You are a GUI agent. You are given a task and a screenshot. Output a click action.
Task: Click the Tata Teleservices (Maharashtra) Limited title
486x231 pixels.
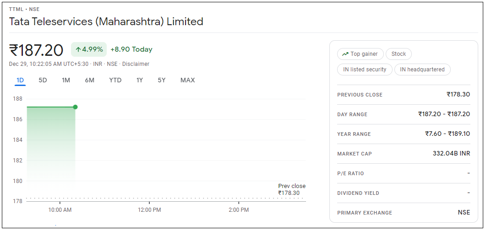(106, 21)
